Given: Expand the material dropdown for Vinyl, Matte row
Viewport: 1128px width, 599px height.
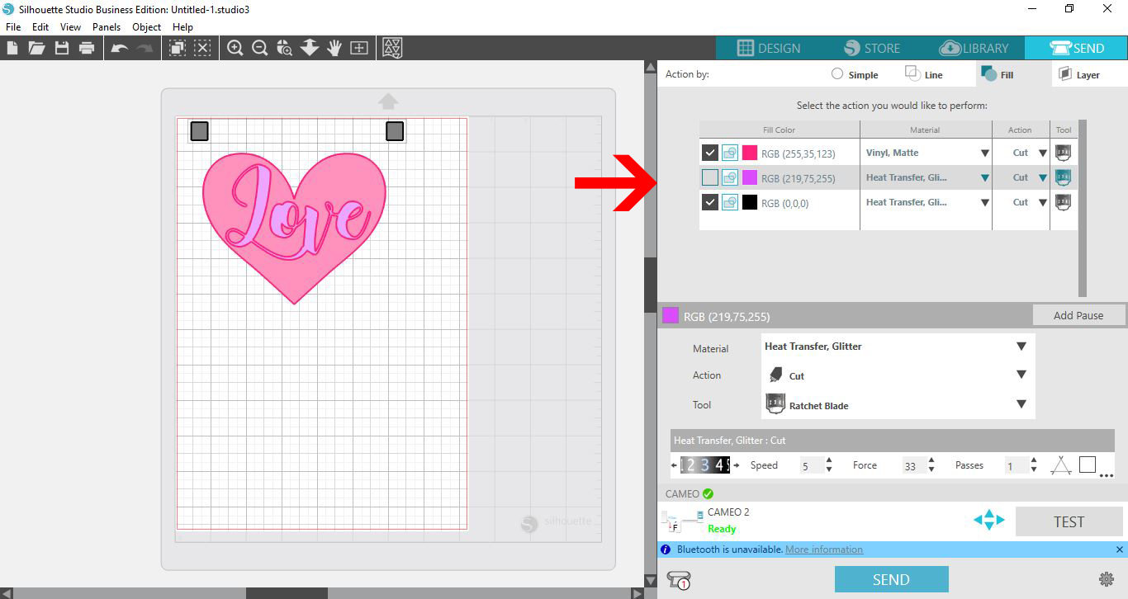Looking at the screenshot, I should pos(984,153).
